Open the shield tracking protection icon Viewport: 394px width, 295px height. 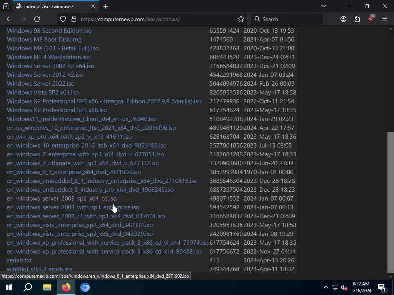click(x=63, y=19)
